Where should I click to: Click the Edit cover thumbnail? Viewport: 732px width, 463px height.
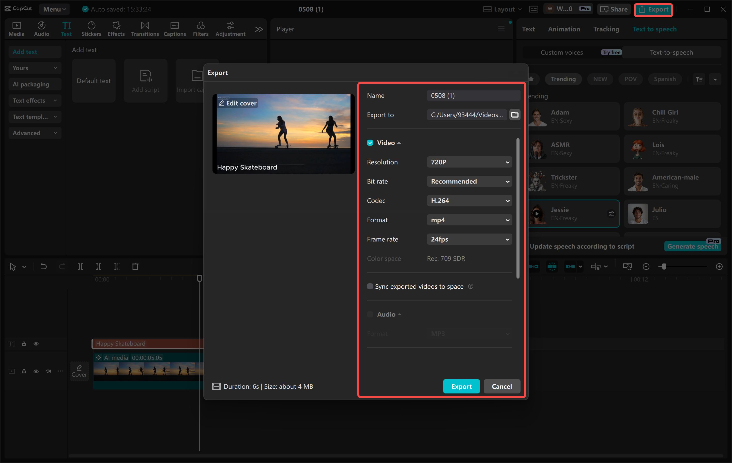237,103
